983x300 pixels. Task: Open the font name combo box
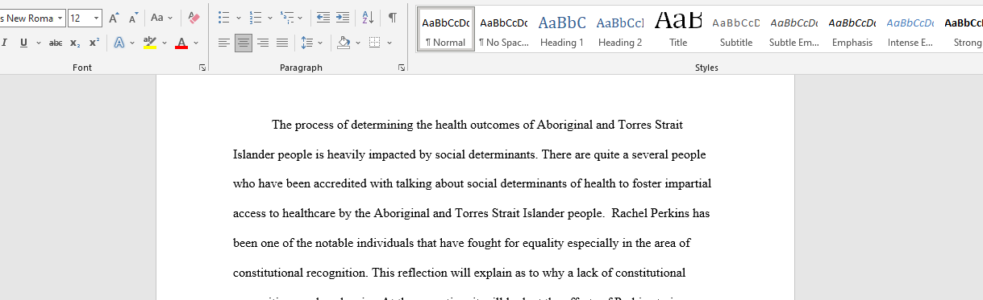(x=32, y=18)
